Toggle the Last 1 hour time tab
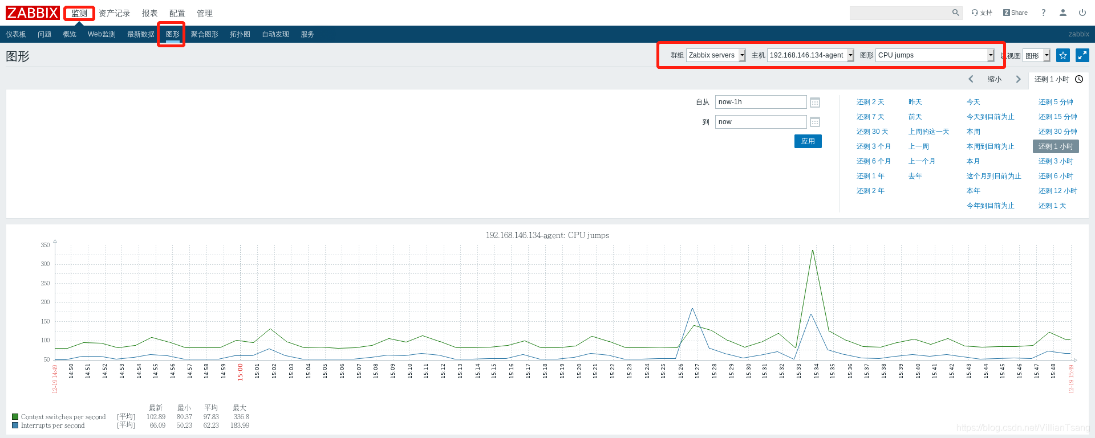This screenshot has height=438, width=1095. click(x=1058, y=79)
